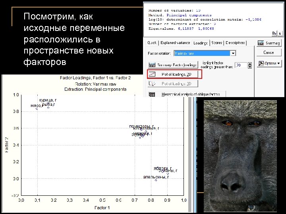Decrease the highlight loadings threshold with the down arrow
The image size is (286, 214).
click(250, 67)
